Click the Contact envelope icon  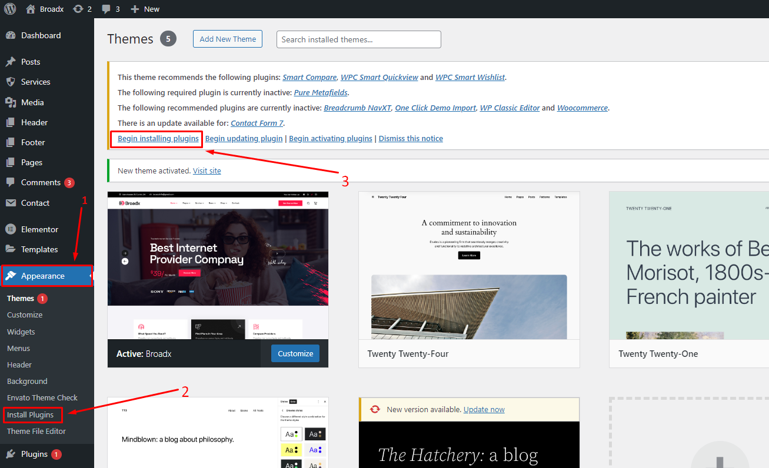pyautogui.click(x=11, y=203)
